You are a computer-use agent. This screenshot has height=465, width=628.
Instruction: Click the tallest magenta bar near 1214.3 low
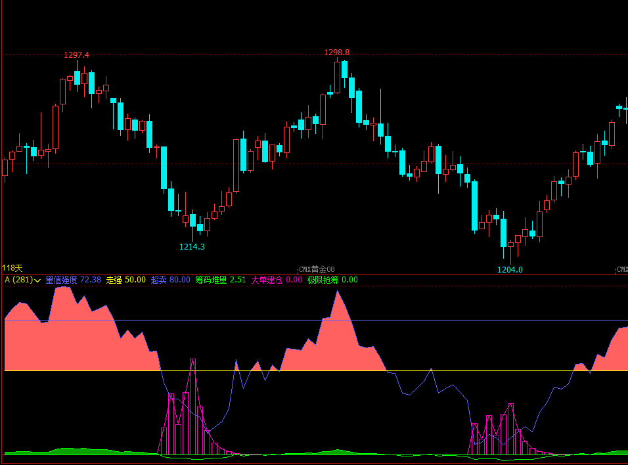point(192,407)
